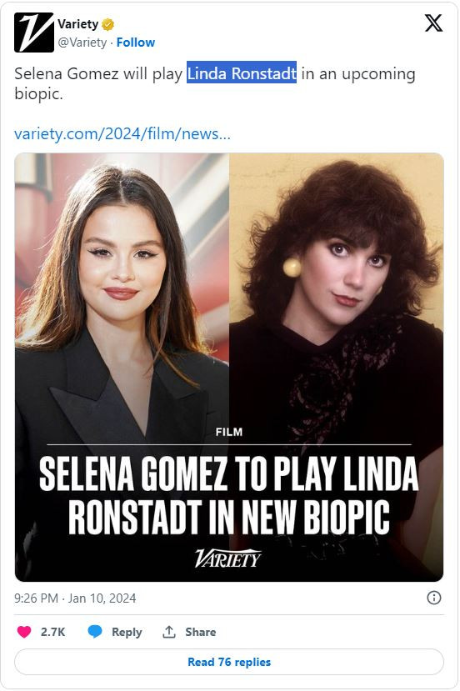Like the tweet with heart icon
460x691 pixels.
24,632
